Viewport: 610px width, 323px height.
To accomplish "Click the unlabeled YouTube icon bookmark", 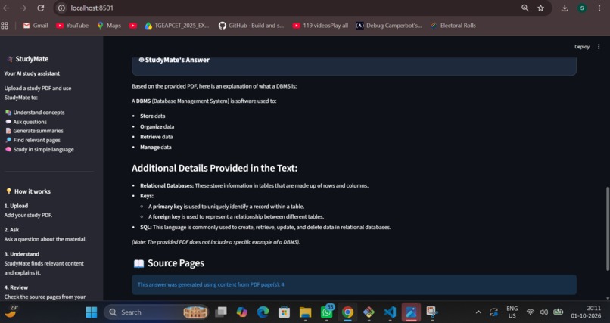I will [133, 26].
